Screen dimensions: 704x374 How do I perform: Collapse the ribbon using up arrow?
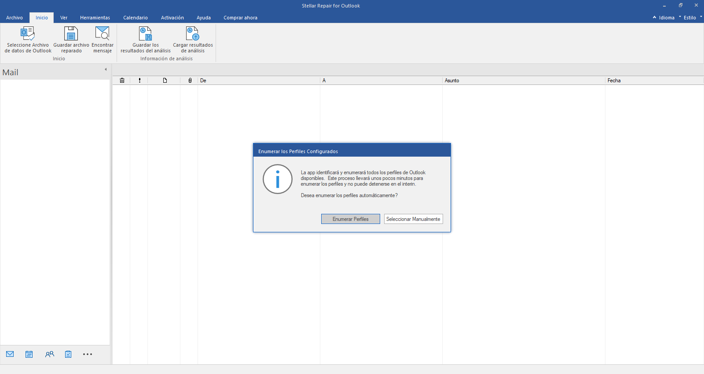(654, 17)
